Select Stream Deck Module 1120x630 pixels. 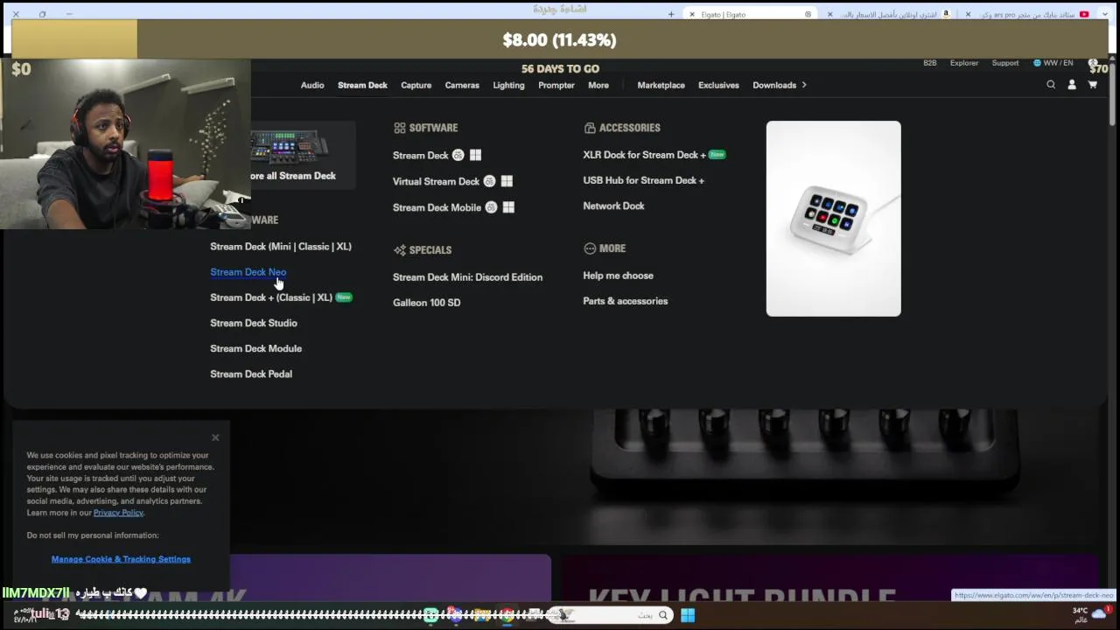pos(255,348)
